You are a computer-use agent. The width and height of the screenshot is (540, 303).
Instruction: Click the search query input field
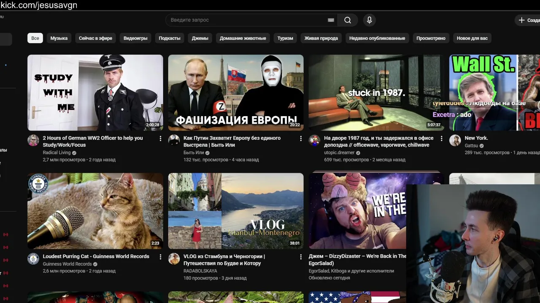click(251, 20)
